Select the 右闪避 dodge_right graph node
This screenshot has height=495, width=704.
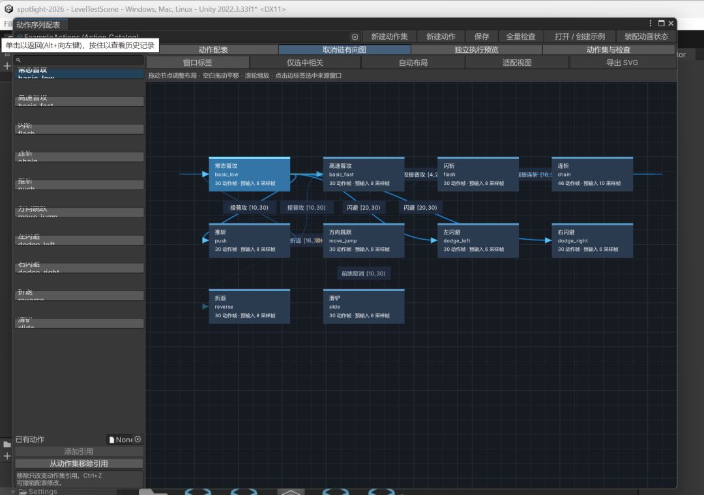coord(592,240)
